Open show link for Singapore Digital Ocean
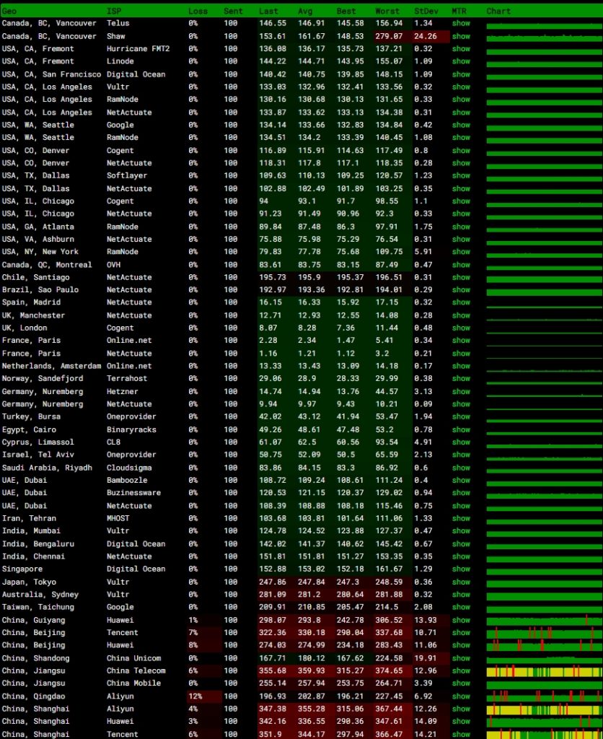This screenshot has width=603, height=739. tap(461, 569)
